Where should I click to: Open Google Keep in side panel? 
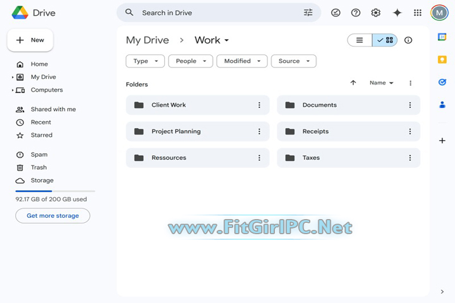[442, 59]
